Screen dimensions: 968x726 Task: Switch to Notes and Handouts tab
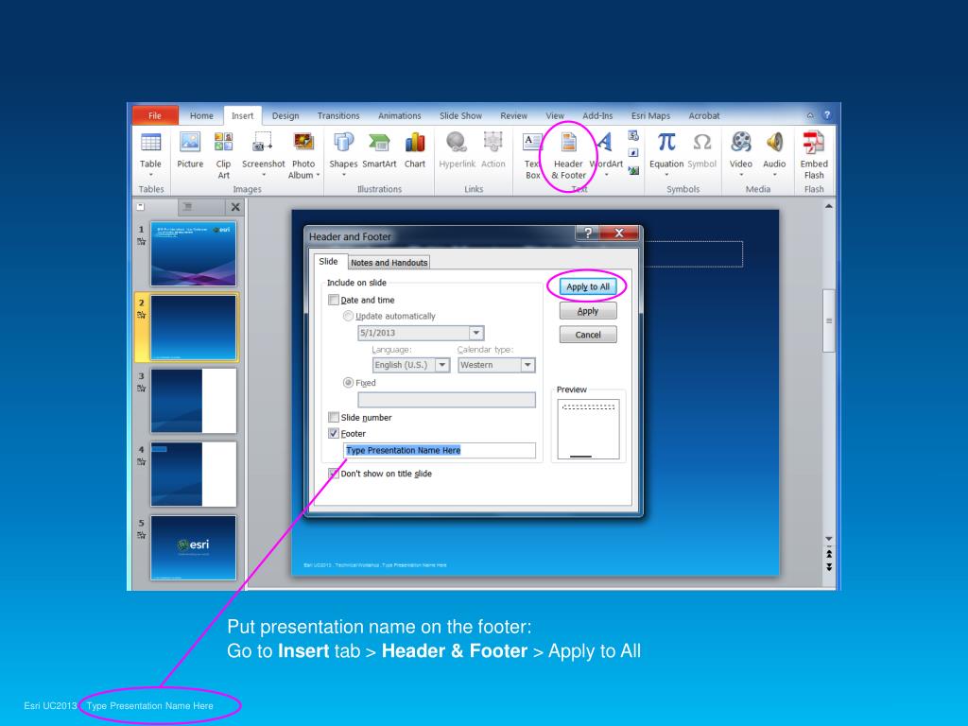click(389, 263)
